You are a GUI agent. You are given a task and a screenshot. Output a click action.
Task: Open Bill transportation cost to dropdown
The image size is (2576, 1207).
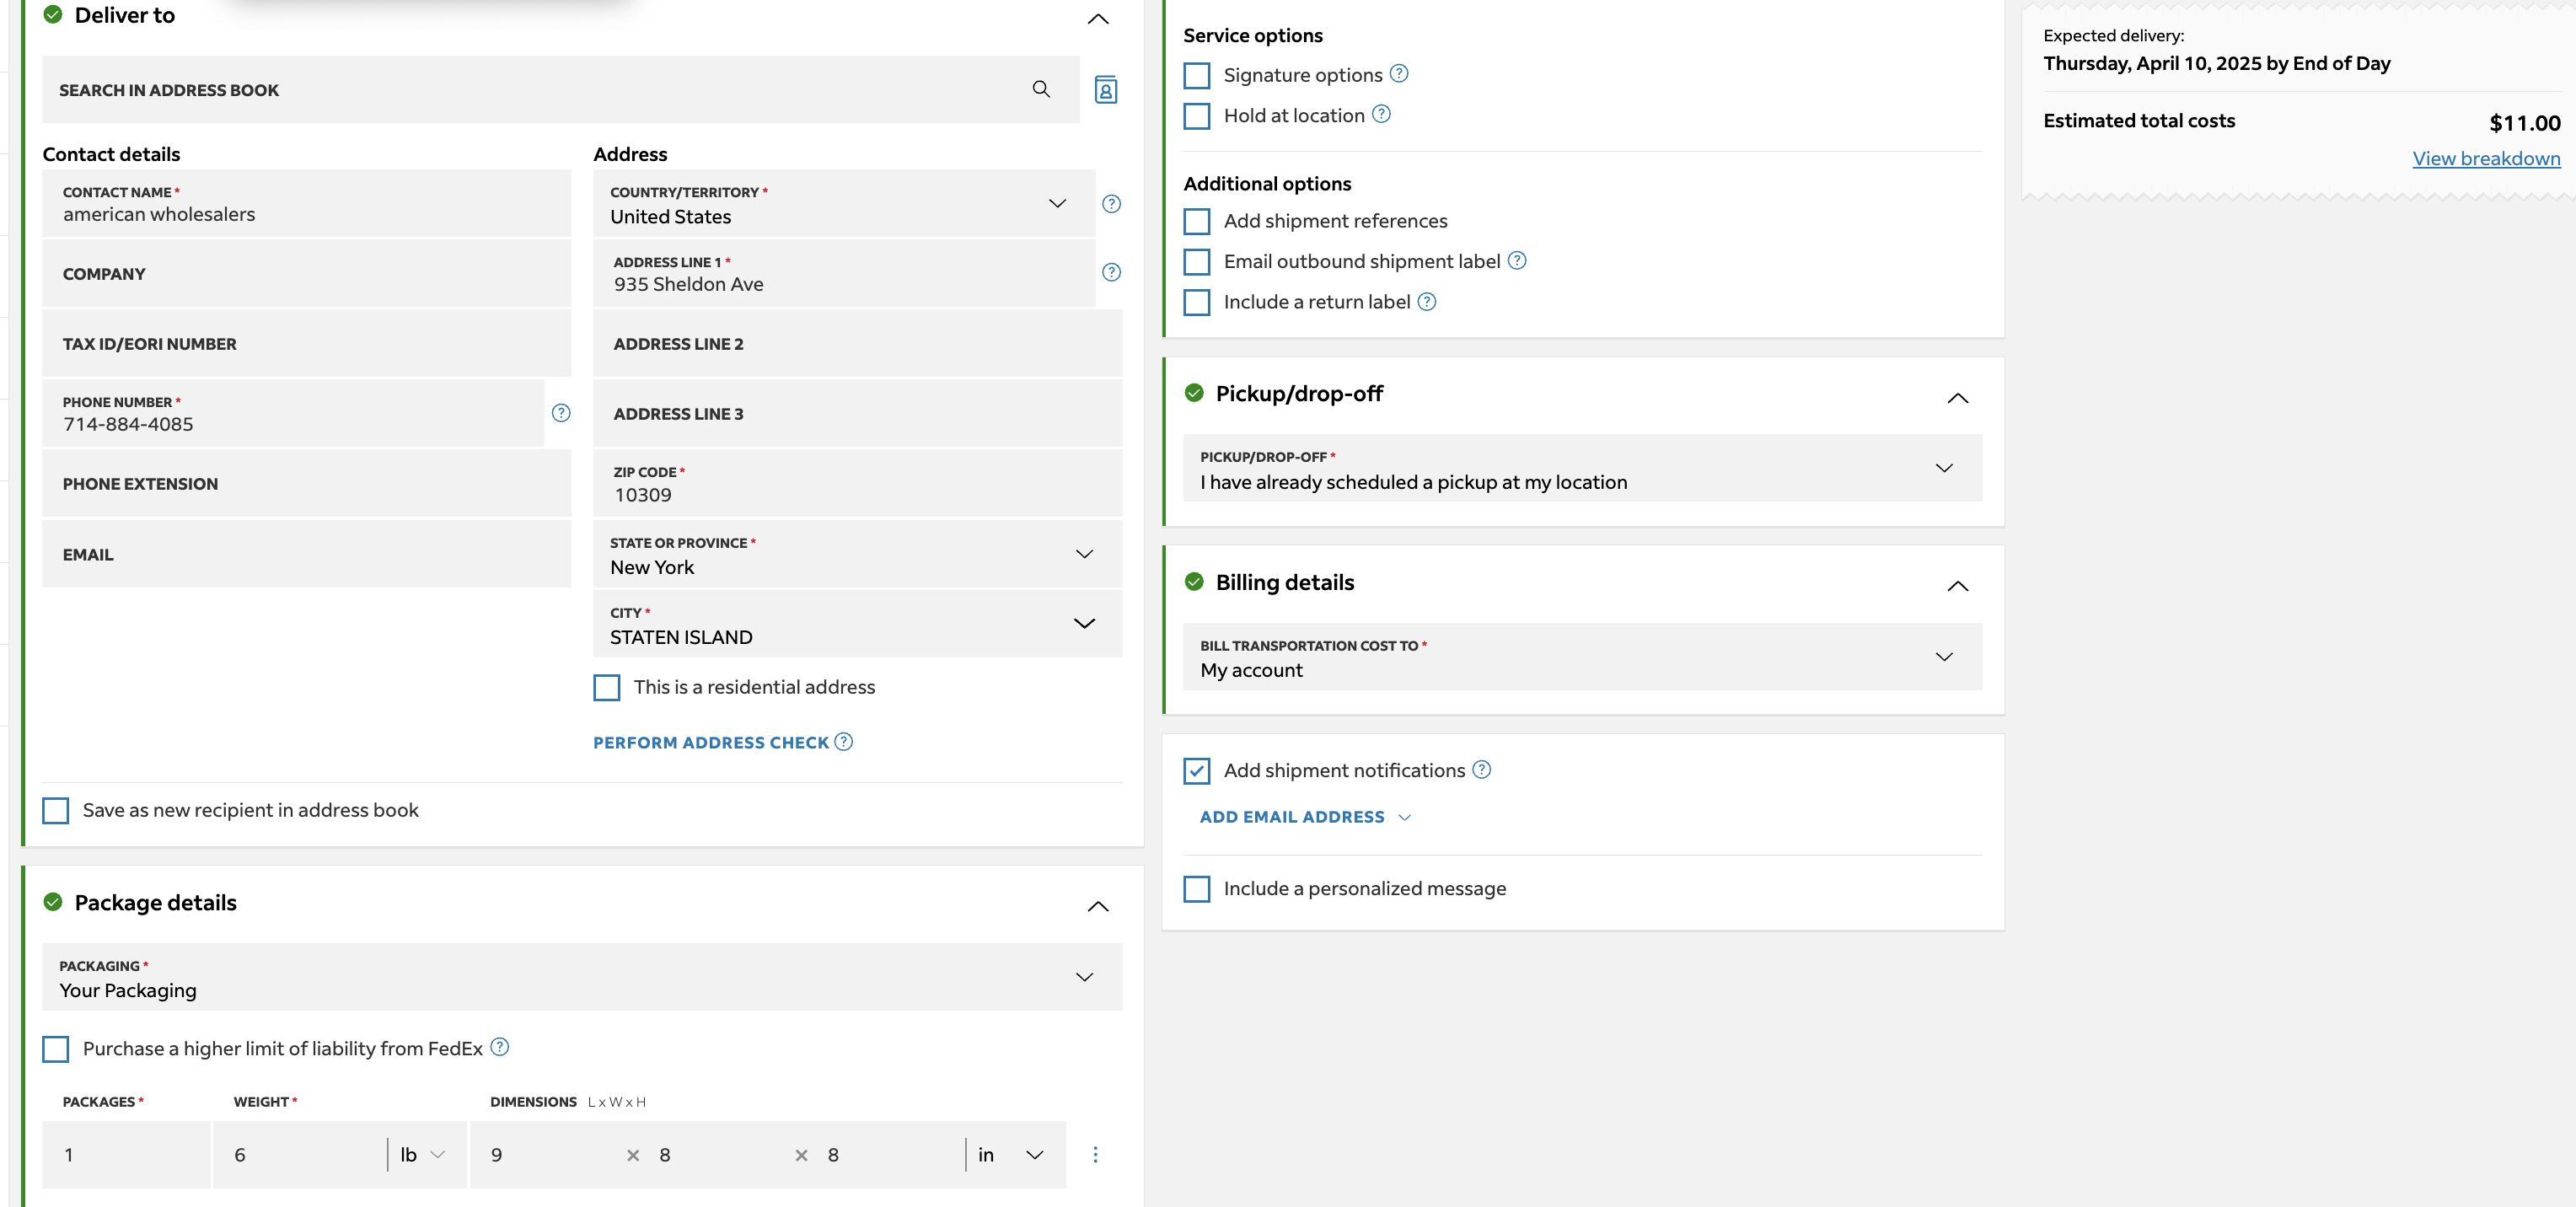click(1582, 657)
